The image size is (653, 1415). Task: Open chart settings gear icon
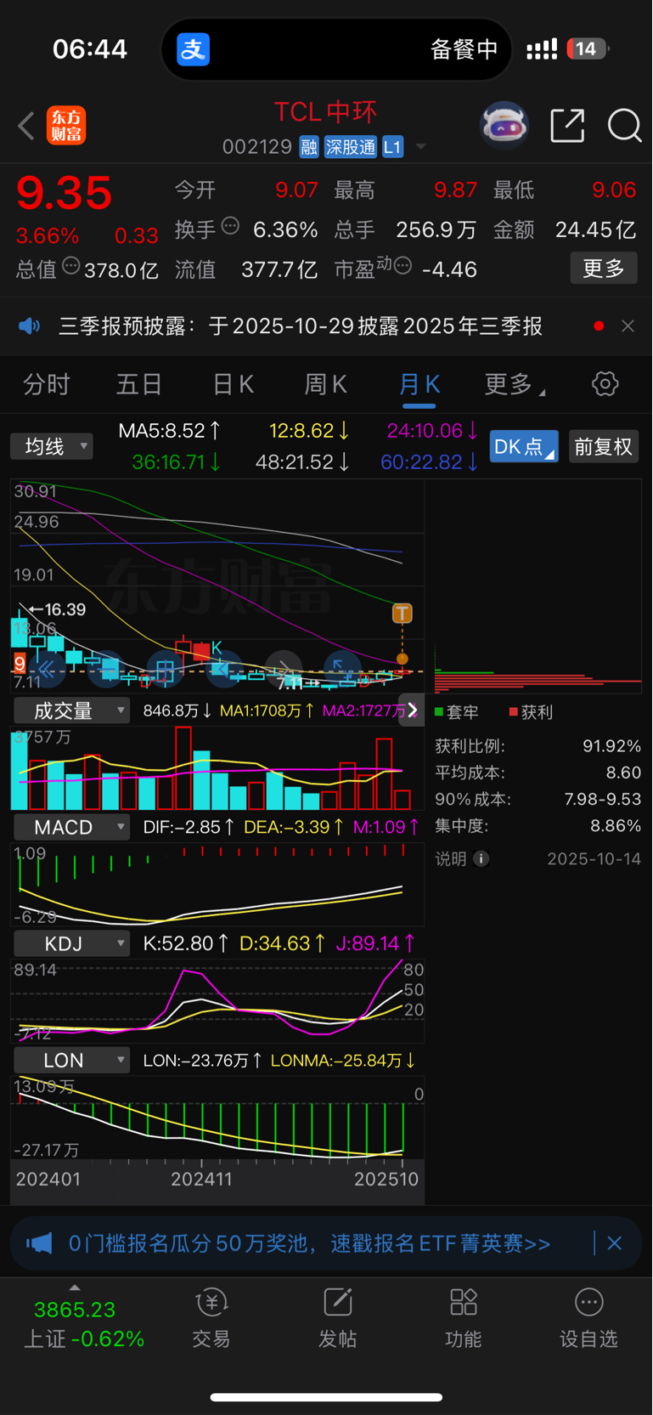(605, 384)
